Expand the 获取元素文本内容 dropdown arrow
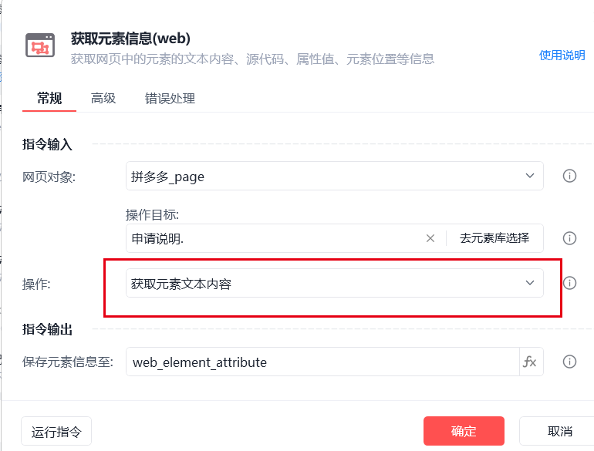 tap(530, 283)
